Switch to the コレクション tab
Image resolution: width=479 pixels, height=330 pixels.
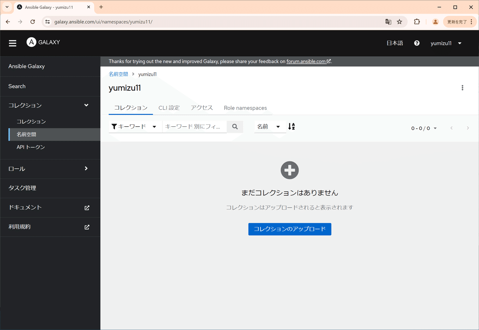[x=131, y=108]
